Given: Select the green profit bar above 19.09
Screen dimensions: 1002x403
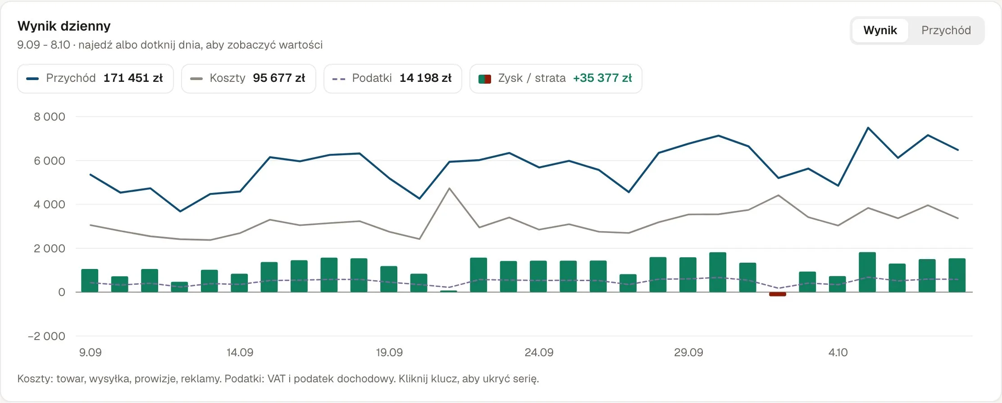Looking at the screenshot, I should click(389, 279).
